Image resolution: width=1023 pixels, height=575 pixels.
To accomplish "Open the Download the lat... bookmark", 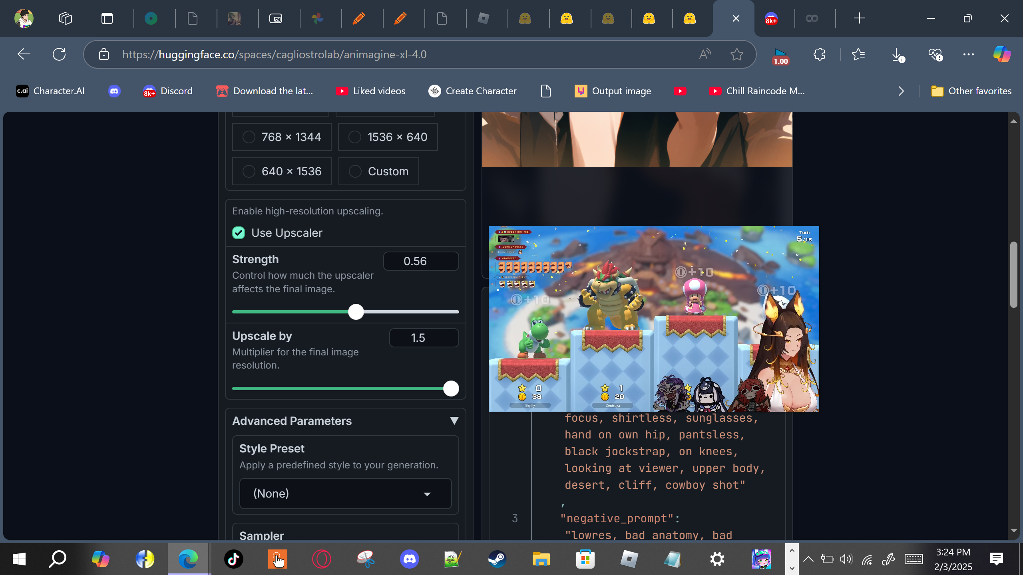I will click(265, 91).
